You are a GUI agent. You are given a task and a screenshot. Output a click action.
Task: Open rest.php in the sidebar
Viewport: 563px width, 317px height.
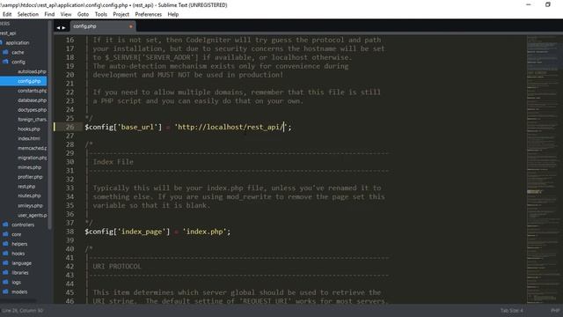coord(26,187)
